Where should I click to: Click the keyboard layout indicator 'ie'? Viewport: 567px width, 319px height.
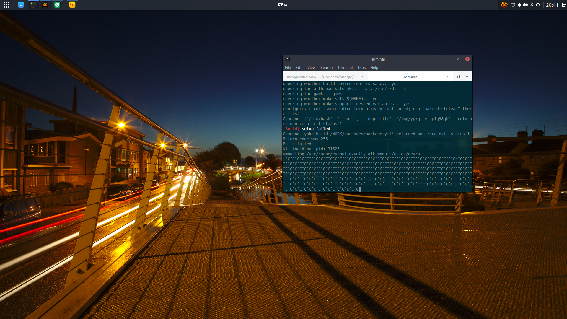(283, 5)
